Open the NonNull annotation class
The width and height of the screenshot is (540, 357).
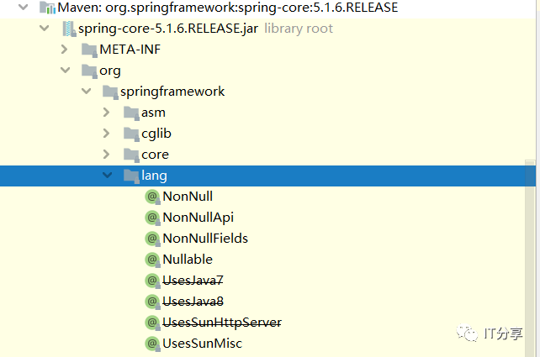pos(188,197)
